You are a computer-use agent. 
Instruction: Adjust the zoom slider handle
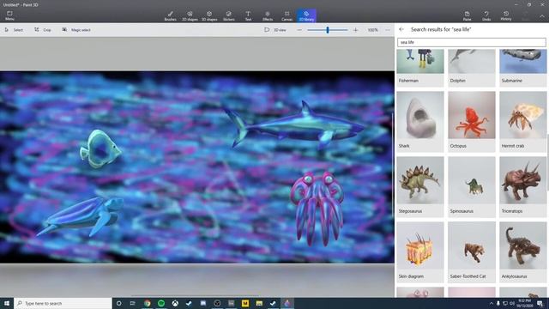pos(328,30)
